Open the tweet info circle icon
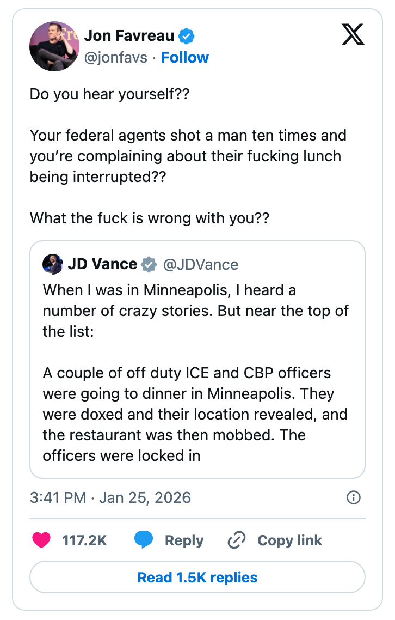 354,497
